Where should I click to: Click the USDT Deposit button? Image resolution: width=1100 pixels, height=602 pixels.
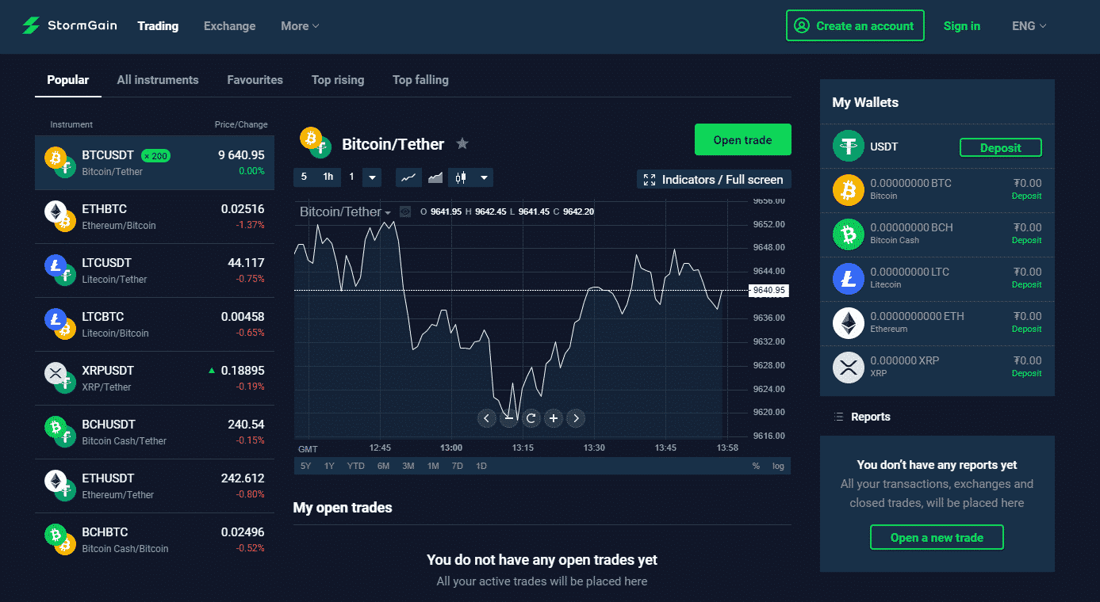[x=1000, y=147]
